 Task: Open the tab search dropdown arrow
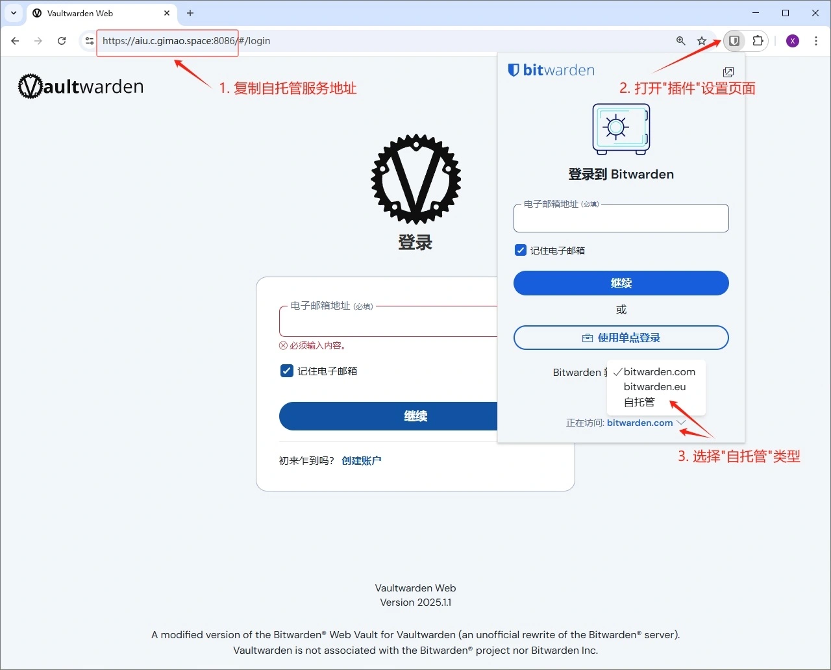(x=14, y=13)
